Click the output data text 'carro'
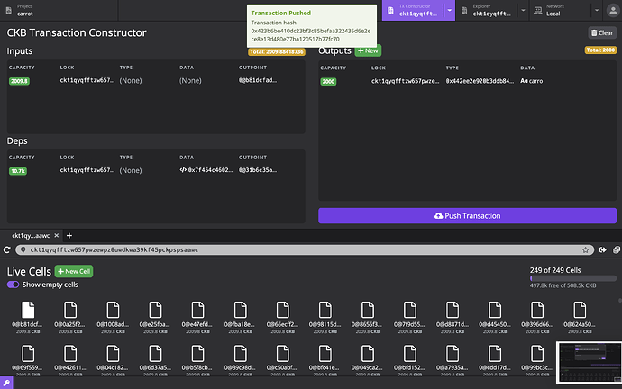 535,81
